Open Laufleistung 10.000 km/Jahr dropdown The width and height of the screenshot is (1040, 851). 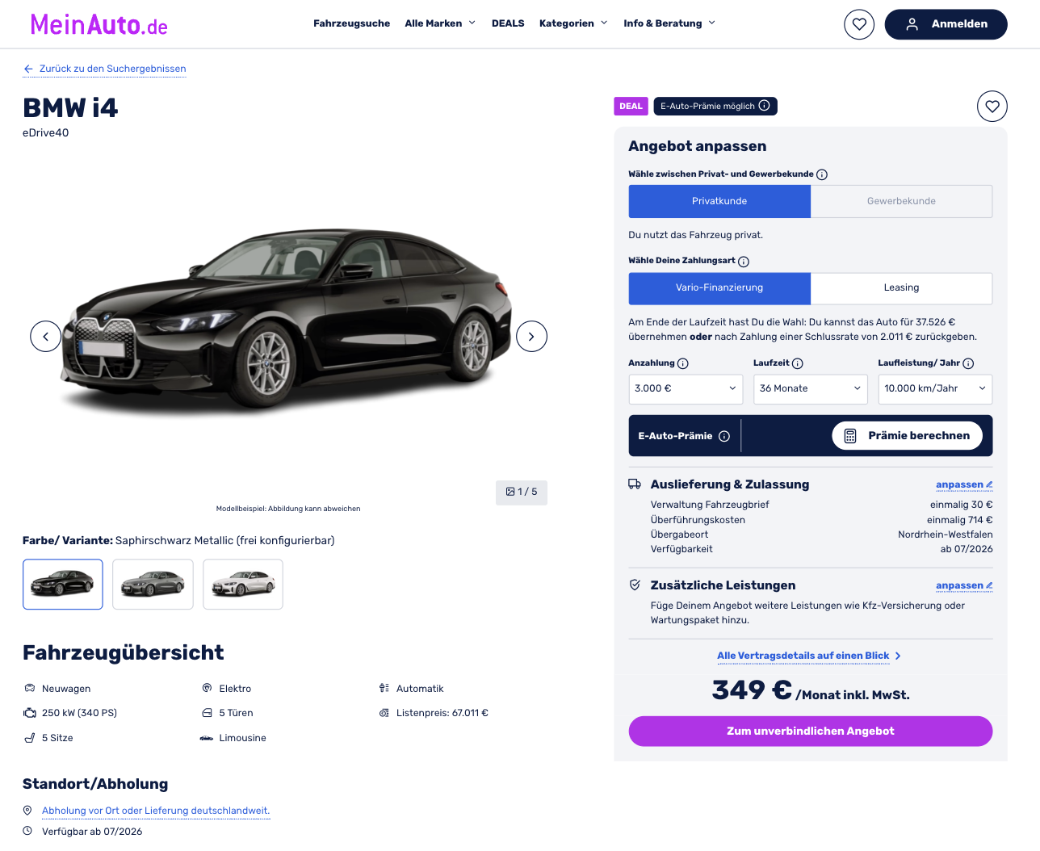pos(935,388)
